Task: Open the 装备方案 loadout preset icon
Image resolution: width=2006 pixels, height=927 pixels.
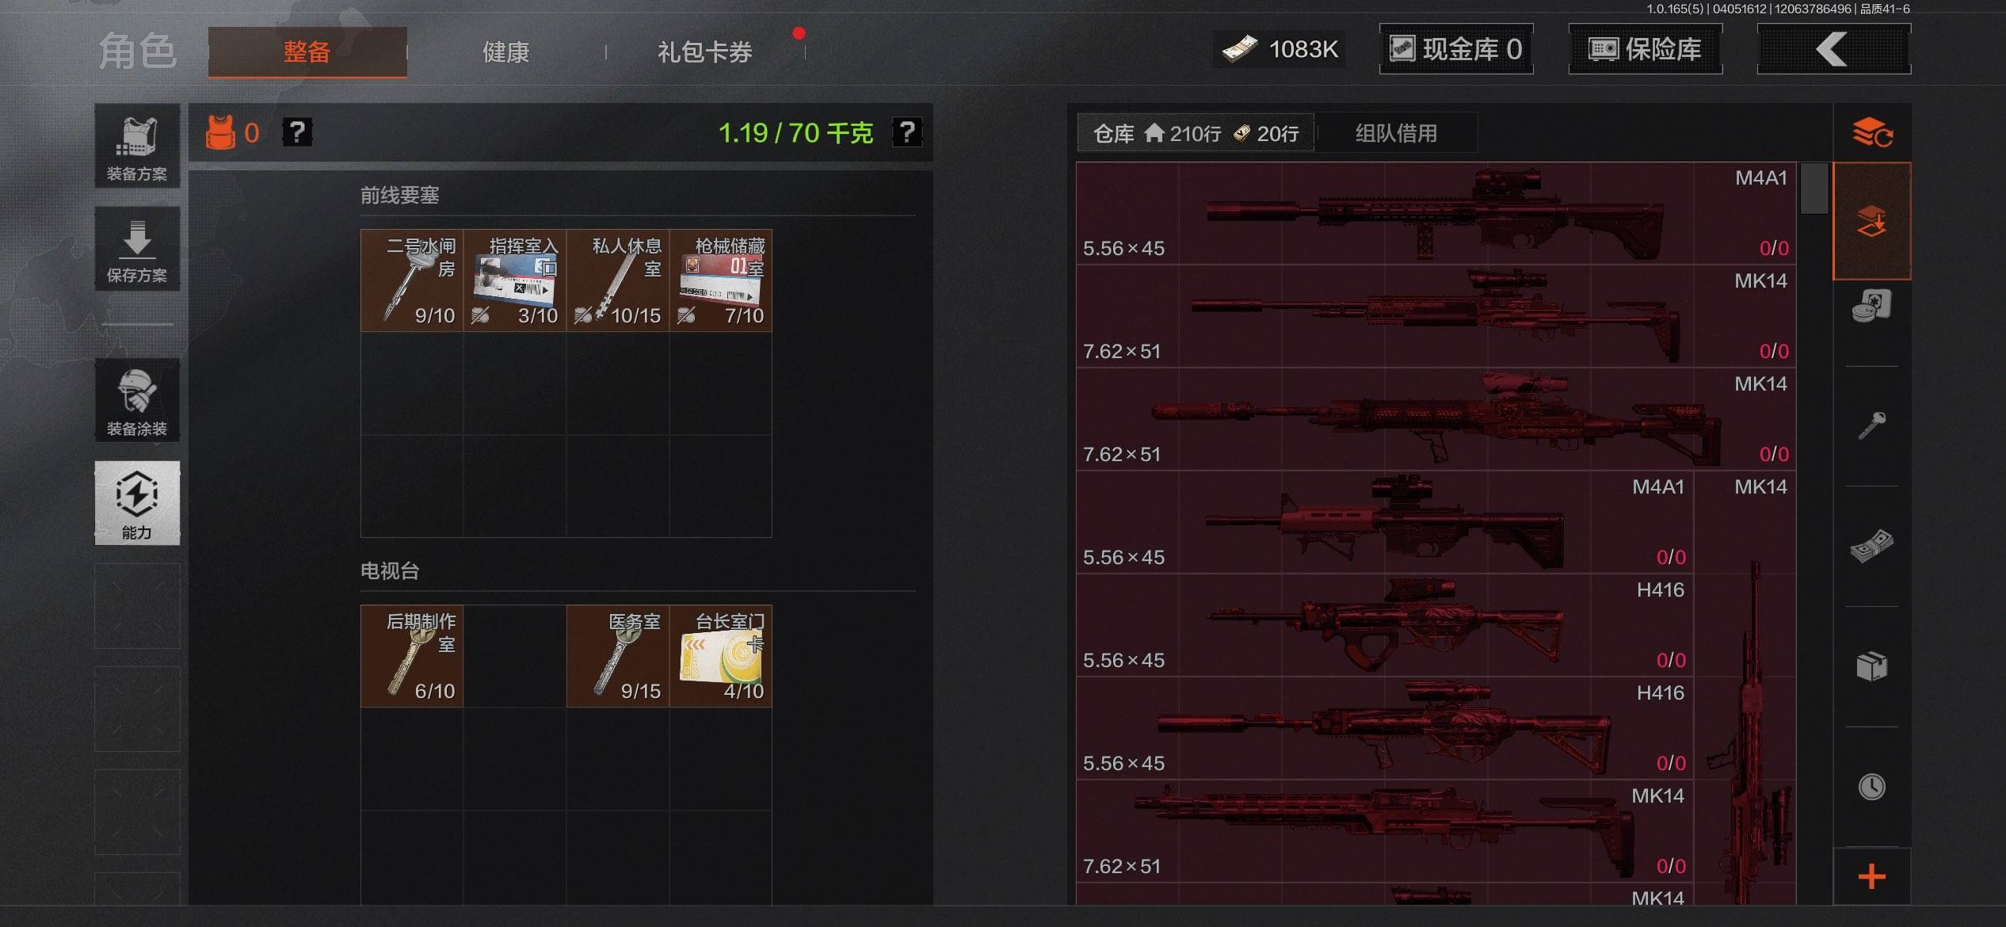Action: [x=137, y=146]
